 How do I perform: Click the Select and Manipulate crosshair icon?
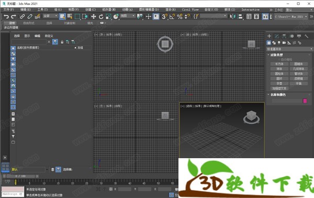(x=149, y=16)
